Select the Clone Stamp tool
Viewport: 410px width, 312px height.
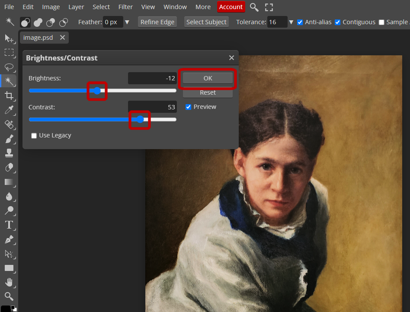[x=9, y=153]
